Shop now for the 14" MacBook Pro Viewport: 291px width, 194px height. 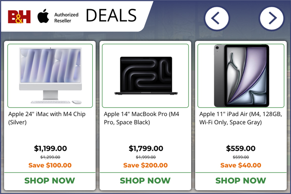pos(145,180)
